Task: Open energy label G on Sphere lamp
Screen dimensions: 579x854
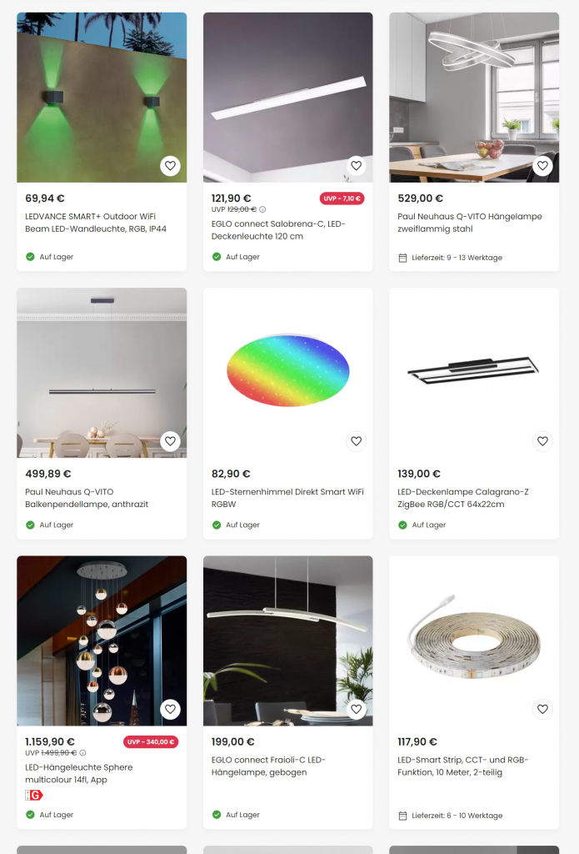Action: tap(33, 795)
